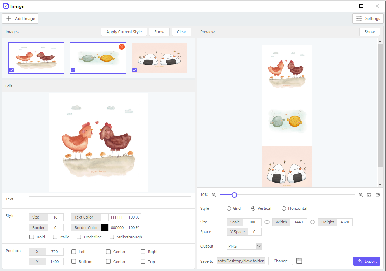386x271 pixels.
Task: Open the output folder icon
Action: [x=299, y=261]
